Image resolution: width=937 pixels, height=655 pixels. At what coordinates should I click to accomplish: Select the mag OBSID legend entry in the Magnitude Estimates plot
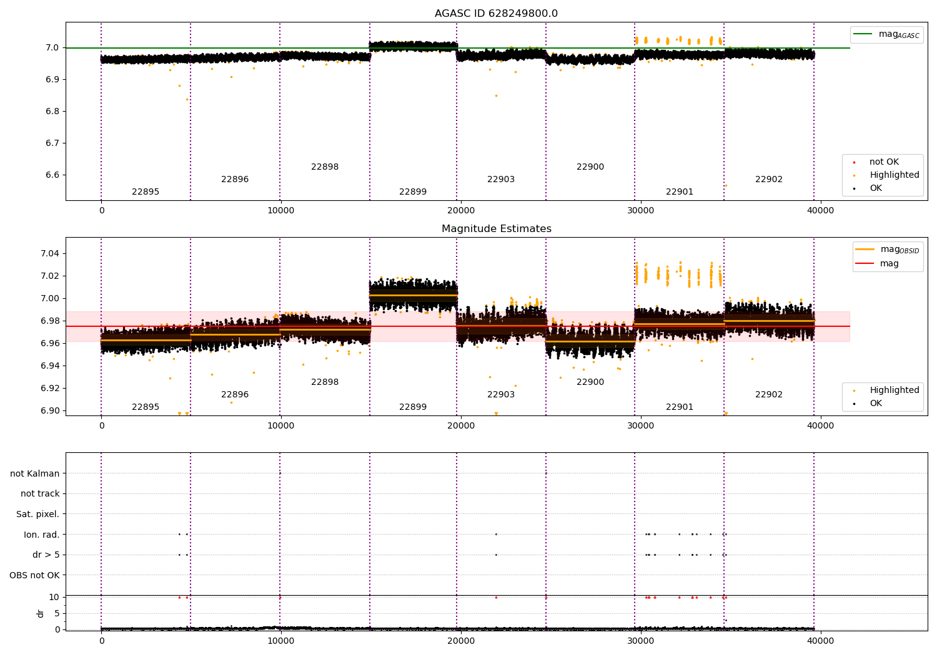888,250
